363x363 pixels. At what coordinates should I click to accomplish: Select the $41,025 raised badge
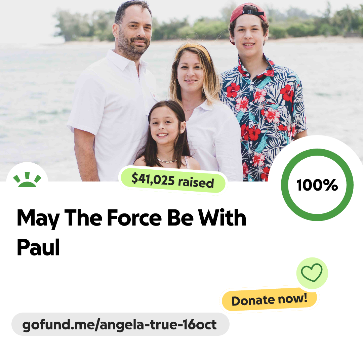pos(173,180)
